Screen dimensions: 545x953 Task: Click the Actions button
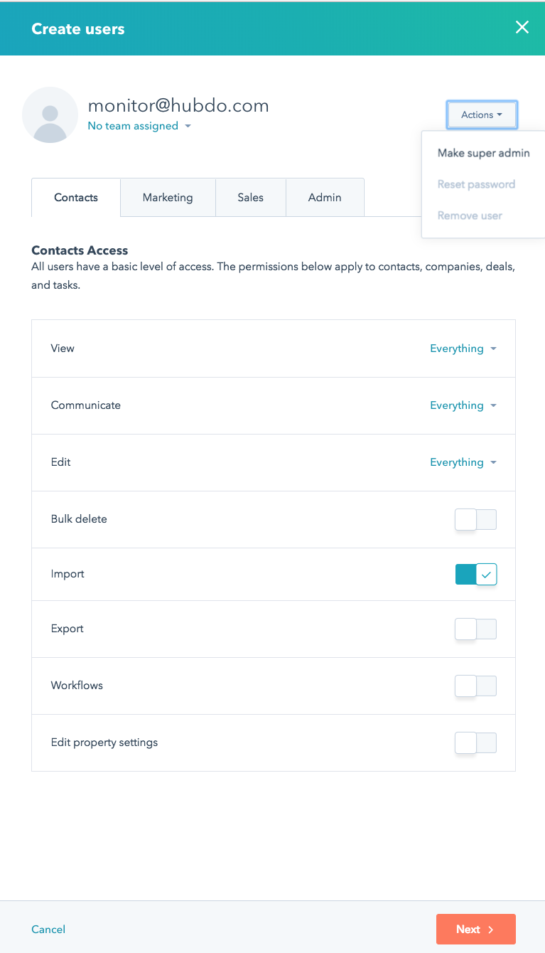[x=482, y=115]
